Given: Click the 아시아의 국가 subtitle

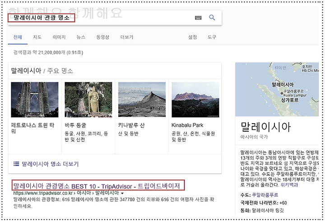Looking at the screenshot, I should [x=254, y=137].
